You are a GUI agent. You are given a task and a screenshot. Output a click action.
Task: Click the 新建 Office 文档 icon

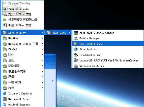5,25
